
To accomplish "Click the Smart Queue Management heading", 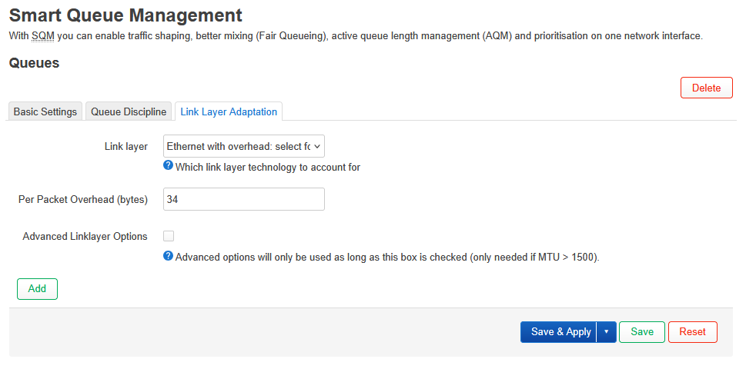I will [125, 15].
